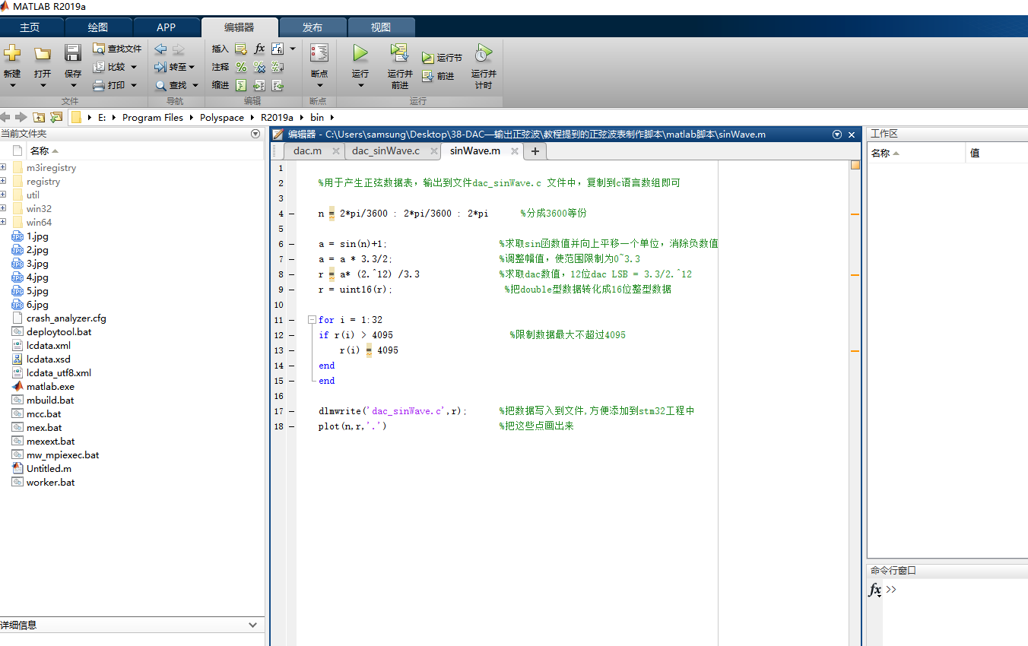1028x646 pixels.
Task: Click the smart indent icon next to 缩进
Action: point(241,85)
